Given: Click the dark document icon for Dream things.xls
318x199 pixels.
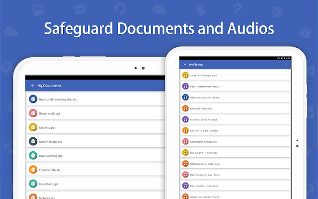Looking at the screenshot, I should [x=33, y=141].
